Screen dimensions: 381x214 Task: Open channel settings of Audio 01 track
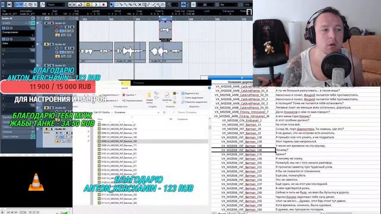coord(57,31)
